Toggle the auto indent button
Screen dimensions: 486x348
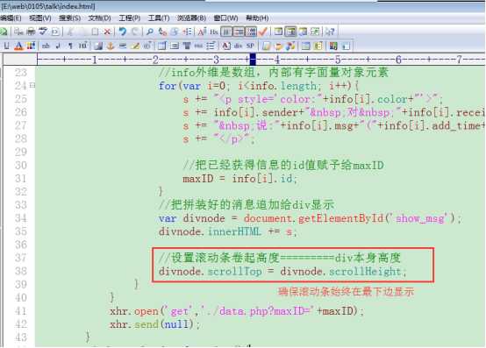(239, 32)
